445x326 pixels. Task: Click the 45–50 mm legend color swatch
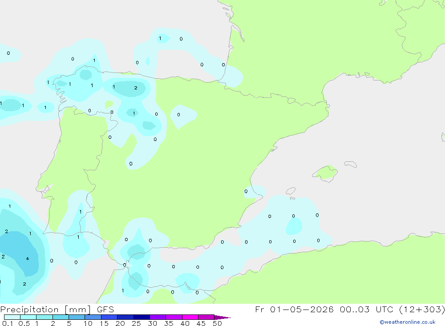click(x=206, y=317)
